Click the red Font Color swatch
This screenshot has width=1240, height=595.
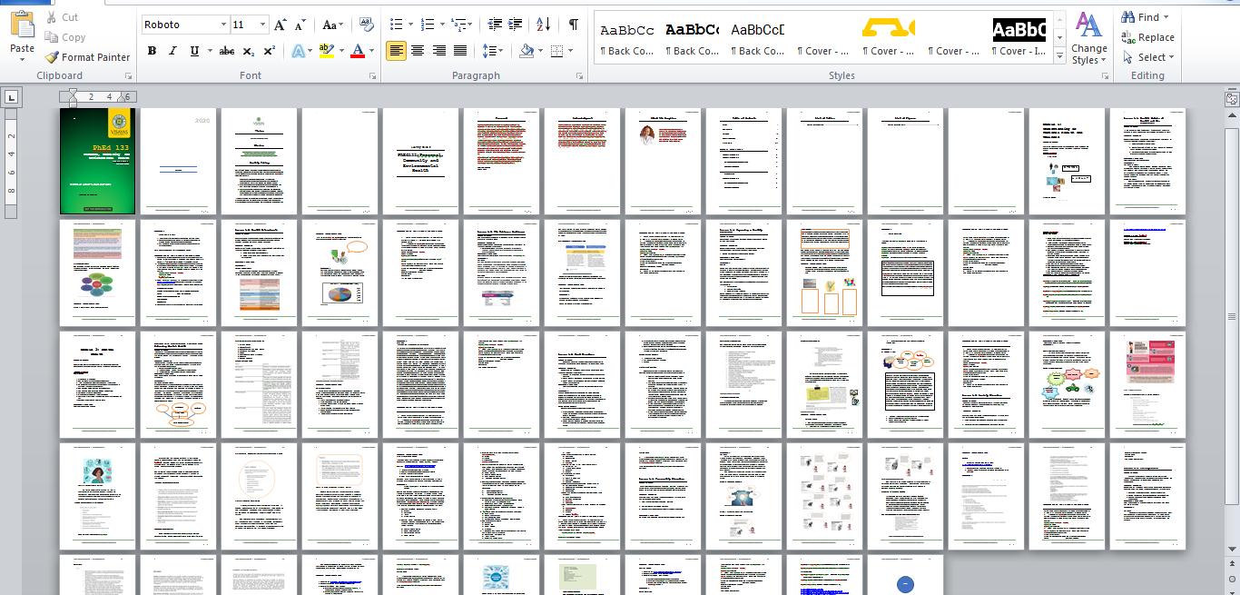[x=358, y=52]
